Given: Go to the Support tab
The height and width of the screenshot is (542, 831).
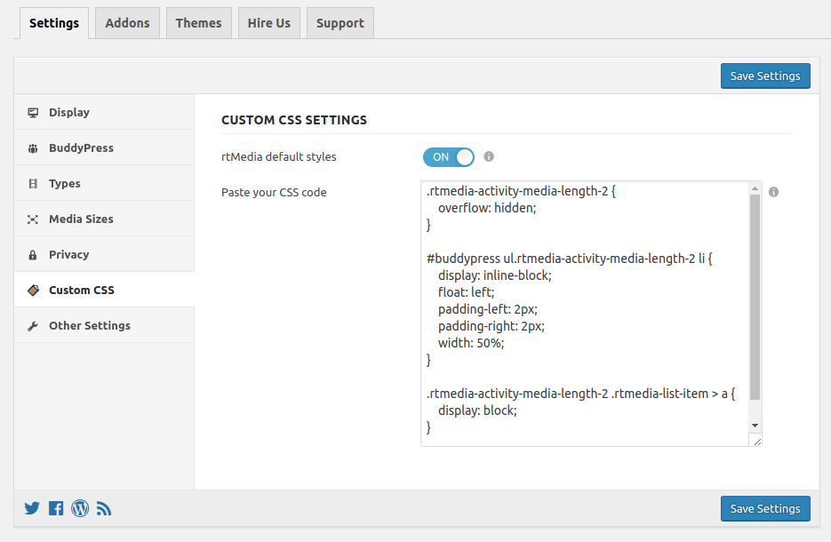Looking at the screenshot, I should (x=340, y=23).
